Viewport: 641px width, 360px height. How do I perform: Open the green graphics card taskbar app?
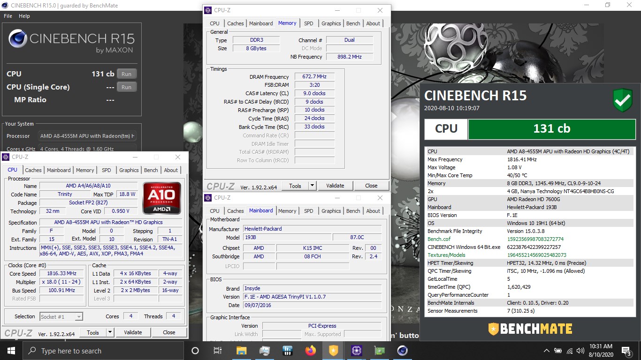pyautogui.click(x=379, y=351)
